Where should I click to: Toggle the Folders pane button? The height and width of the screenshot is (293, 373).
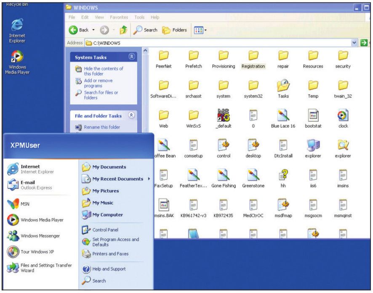click(174, 30)
